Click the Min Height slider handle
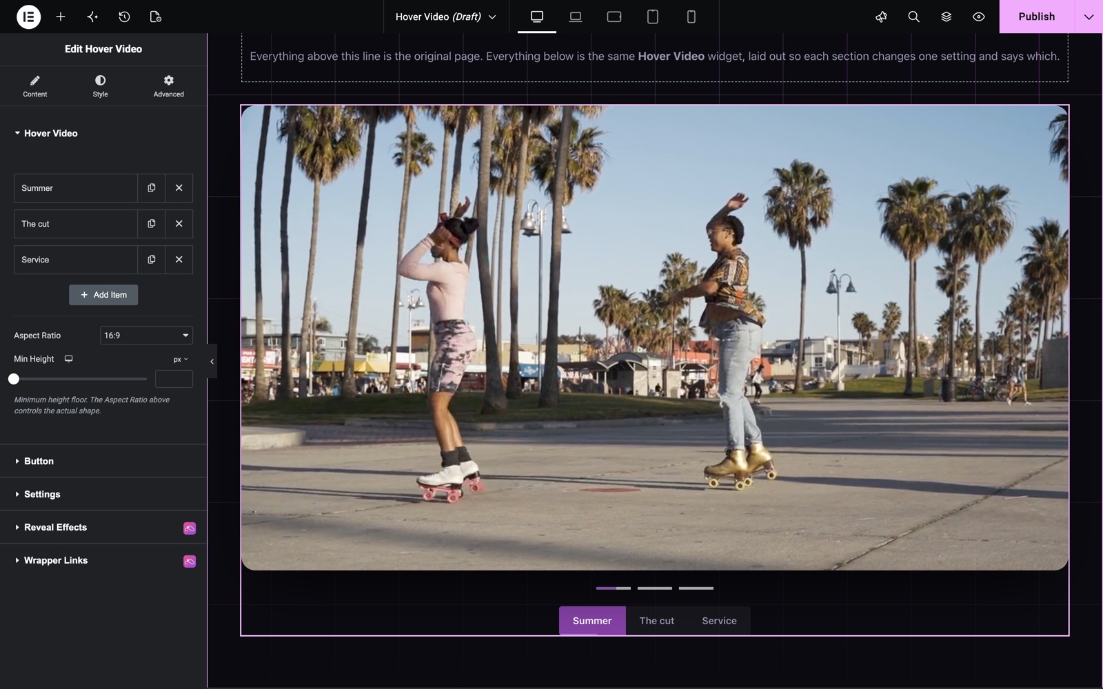 [14, 379]
